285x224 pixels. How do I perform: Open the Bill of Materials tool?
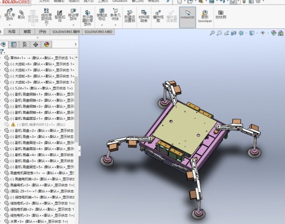[144, 16]
